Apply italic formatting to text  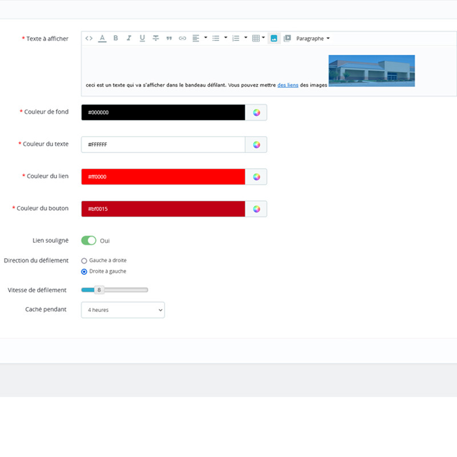[x=129, y=38]
